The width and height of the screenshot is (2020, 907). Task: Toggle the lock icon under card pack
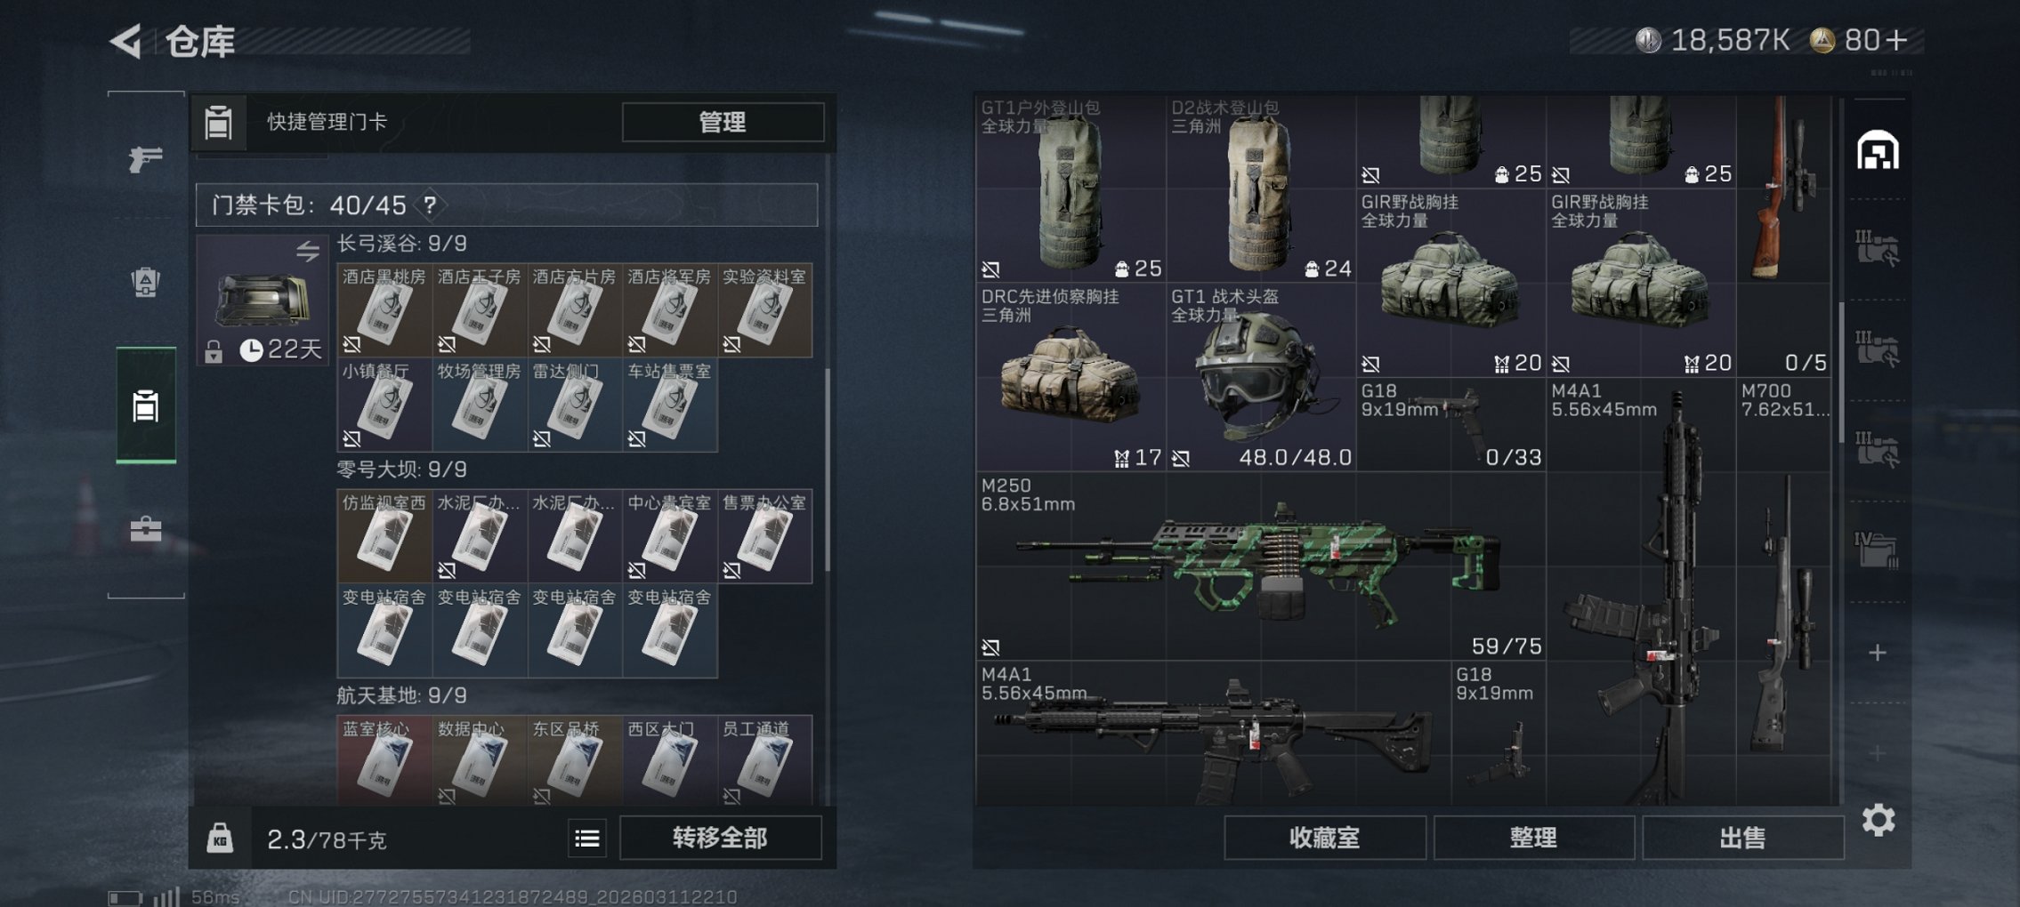point(214,351)
